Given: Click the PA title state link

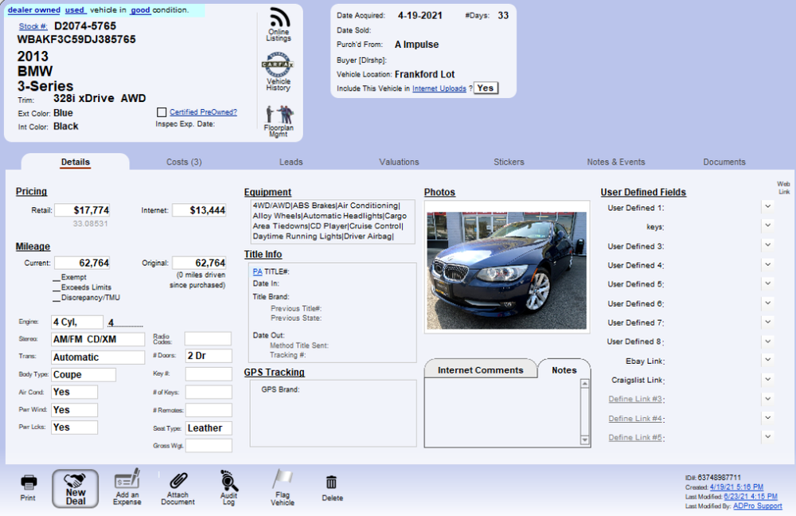Looking at the screenshot, I should coord(257,272).
